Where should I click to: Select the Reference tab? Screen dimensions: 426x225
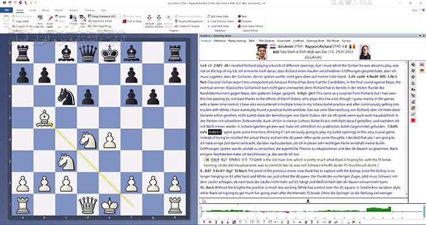[x=220, y=41]
